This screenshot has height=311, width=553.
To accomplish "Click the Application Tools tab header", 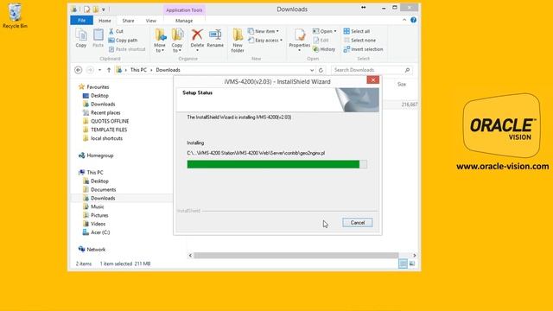I will click(x=184, y=10).
